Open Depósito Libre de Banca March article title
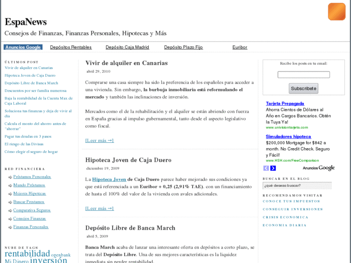This screenshot has height=263, width=351. pyautogui.click(x=130, y=228)
